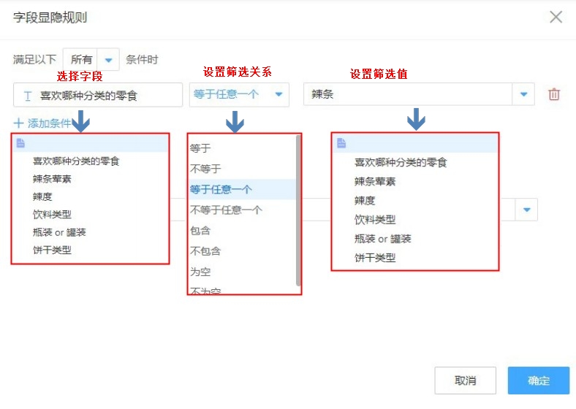Choose 饼干类型 in the right value list
This screenshot has width=576, height=409.
tap(375, 258)
